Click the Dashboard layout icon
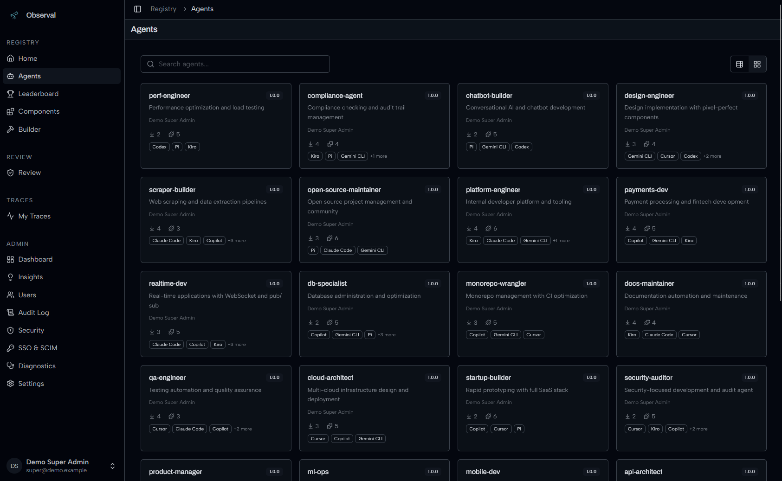 [11, 259]
